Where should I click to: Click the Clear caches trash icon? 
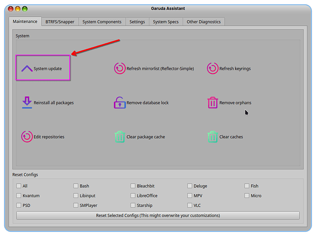coord(213,137)
